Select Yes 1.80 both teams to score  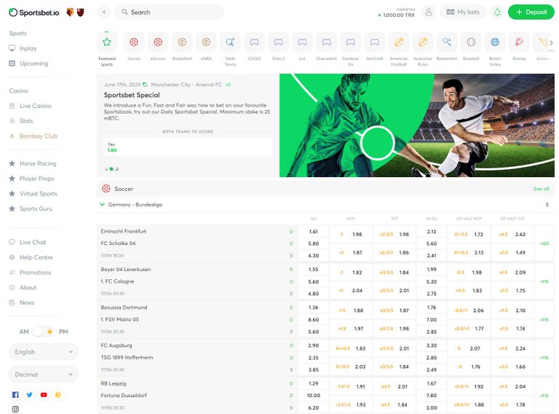point(188,147)
